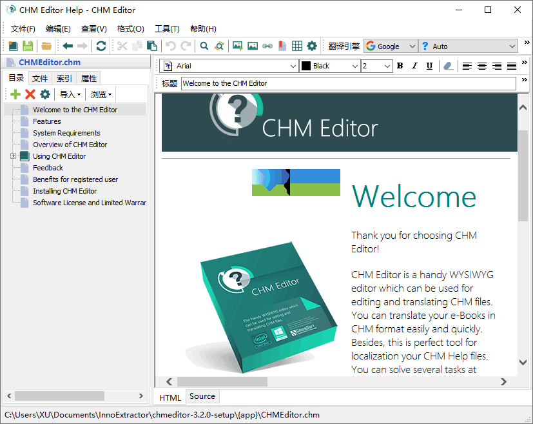Open the Auto language dropdown
This screenshot has width=533, height=424.
point(468,46)
